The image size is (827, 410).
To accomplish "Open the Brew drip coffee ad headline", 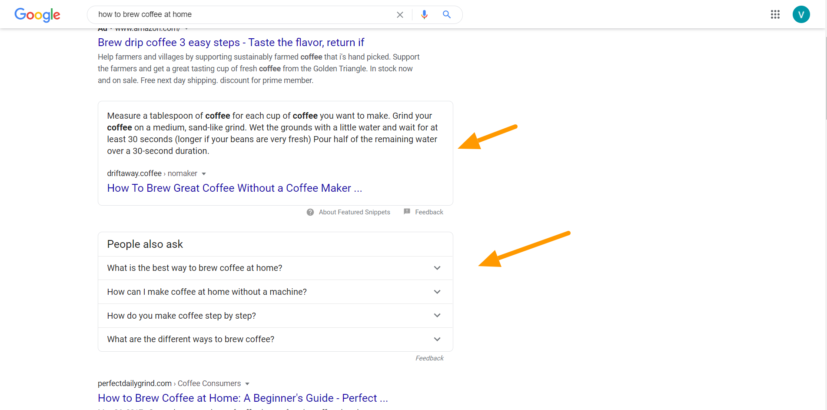I will click(x=231, y=42).
